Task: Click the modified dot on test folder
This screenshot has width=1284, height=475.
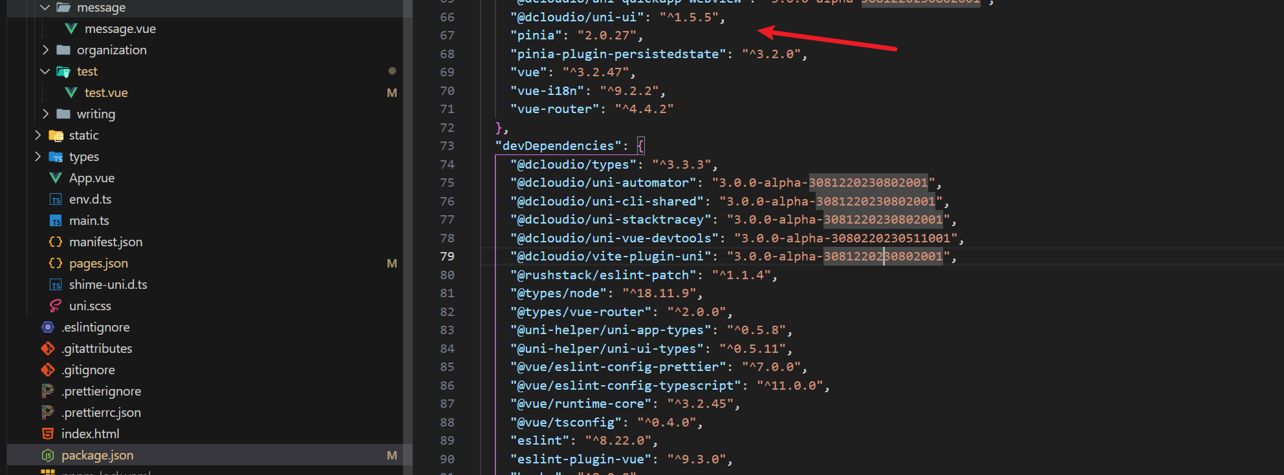Action: tap(392, 70)
